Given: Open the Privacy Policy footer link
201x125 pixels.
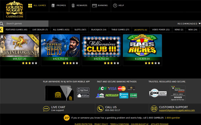Looking at the screenshot, I should point(101,124).
